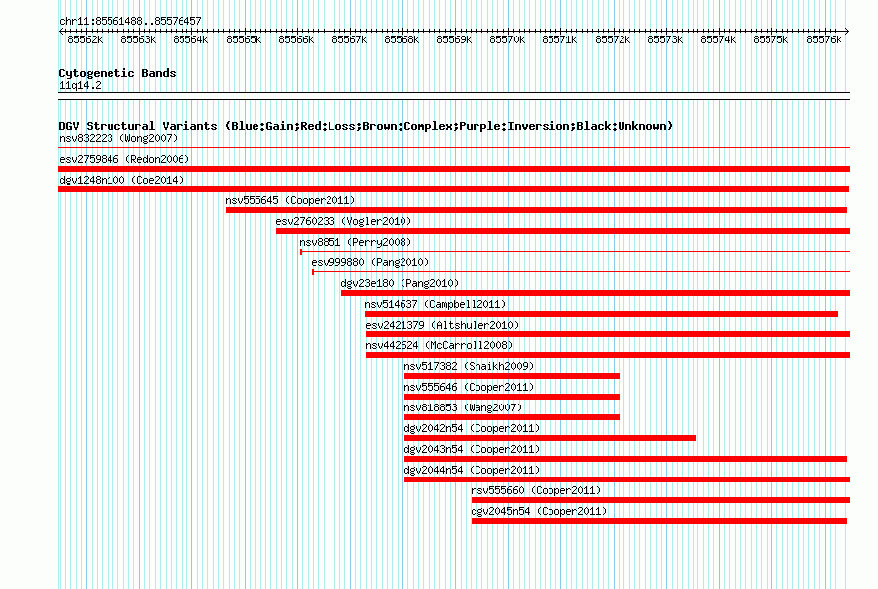Open variant dgv2045n54 (Cooper2011) label
The width and height of the screenshot is (878, 589).
click(x=539, y=511)
